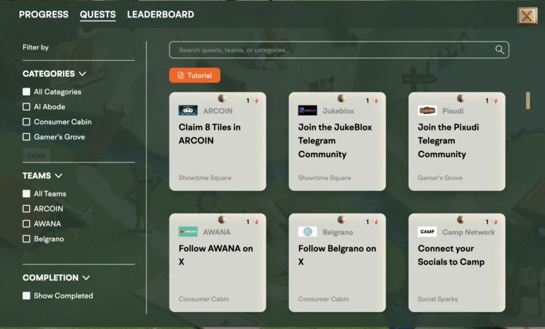Image resolution: width=545 pixels, height=329 pixels.
Task: Check the Belgrano team checkbox
Action: coord(27,239)
